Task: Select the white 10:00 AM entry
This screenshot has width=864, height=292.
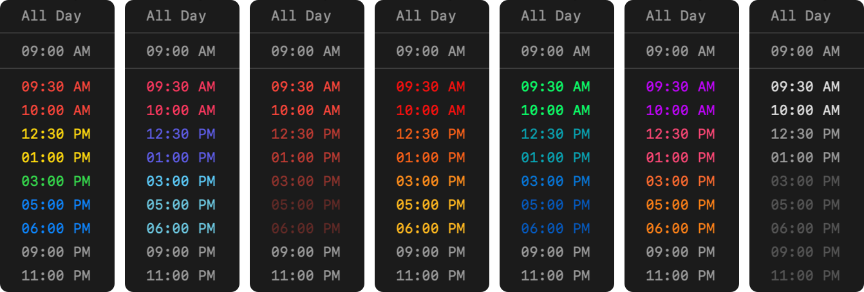Action: [805, 111]
